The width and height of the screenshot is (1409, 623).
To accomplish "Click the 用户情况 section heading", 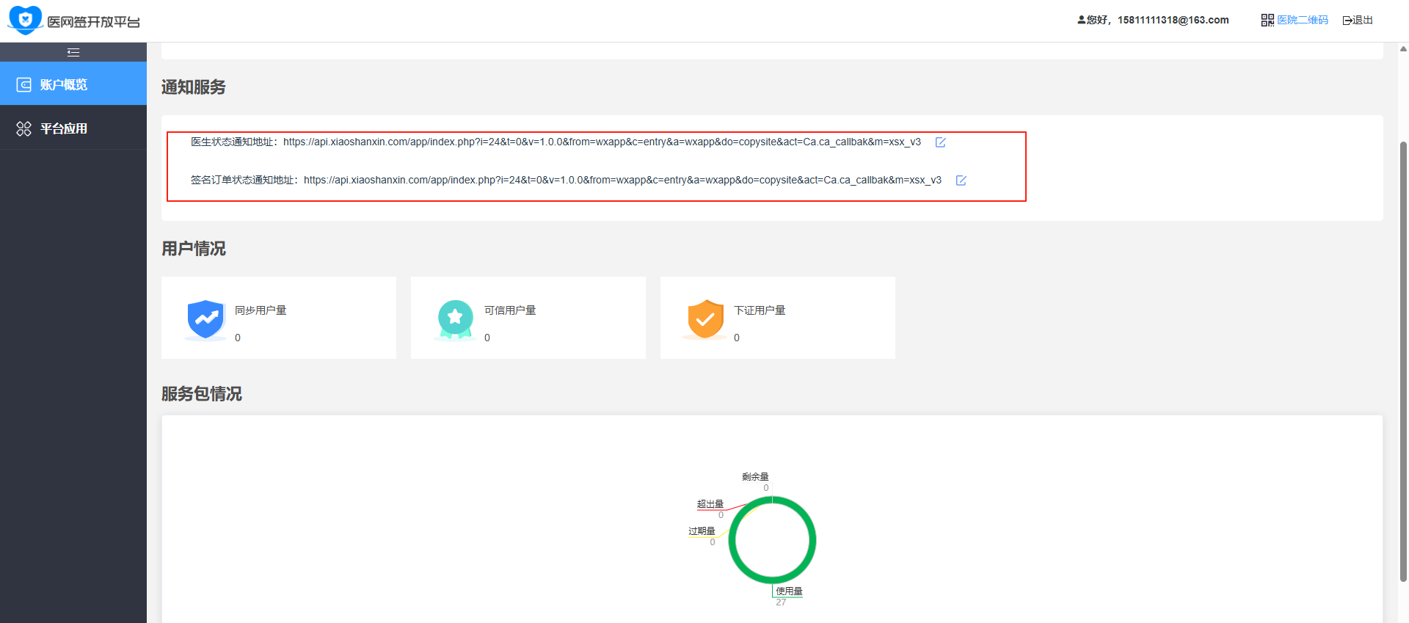I will pos(194,249).
